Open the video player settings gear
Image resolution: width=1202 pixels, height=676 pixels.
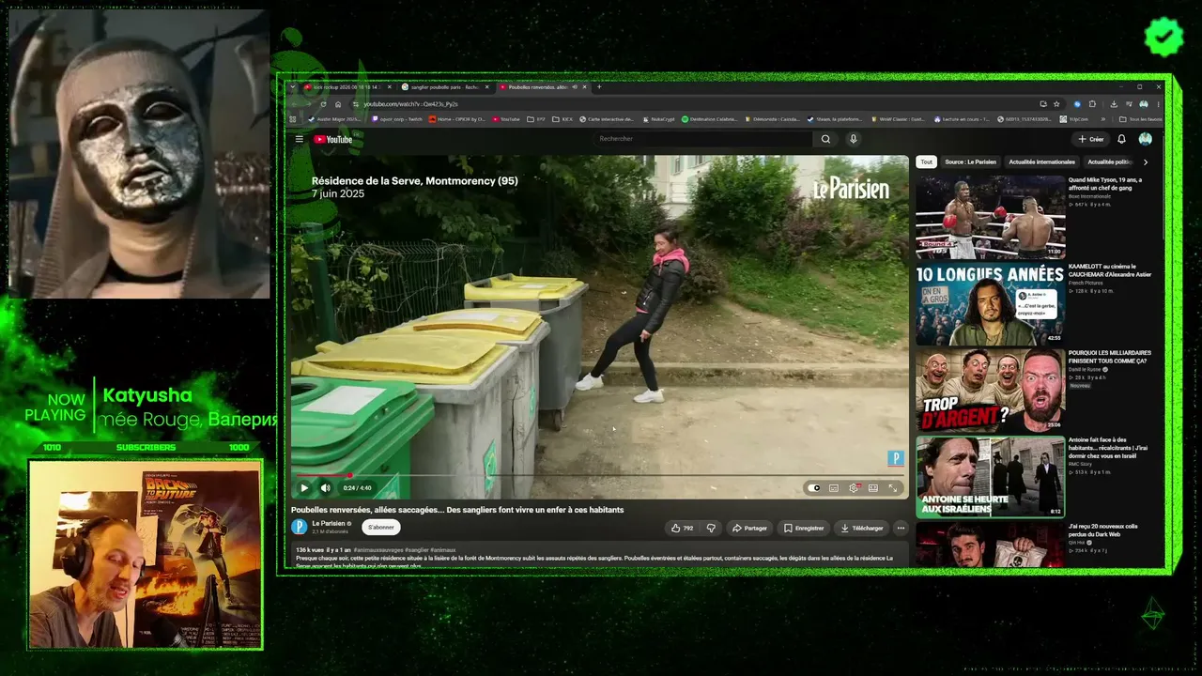(x=854, y=488)
